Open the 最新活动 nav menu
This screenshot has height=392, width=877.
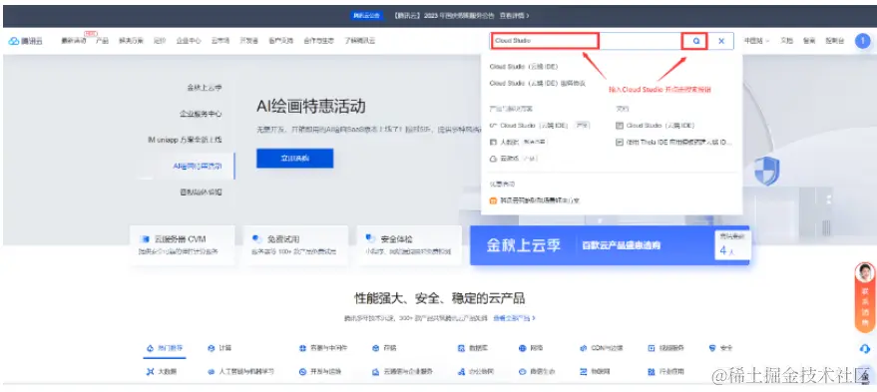coord(74,41)
